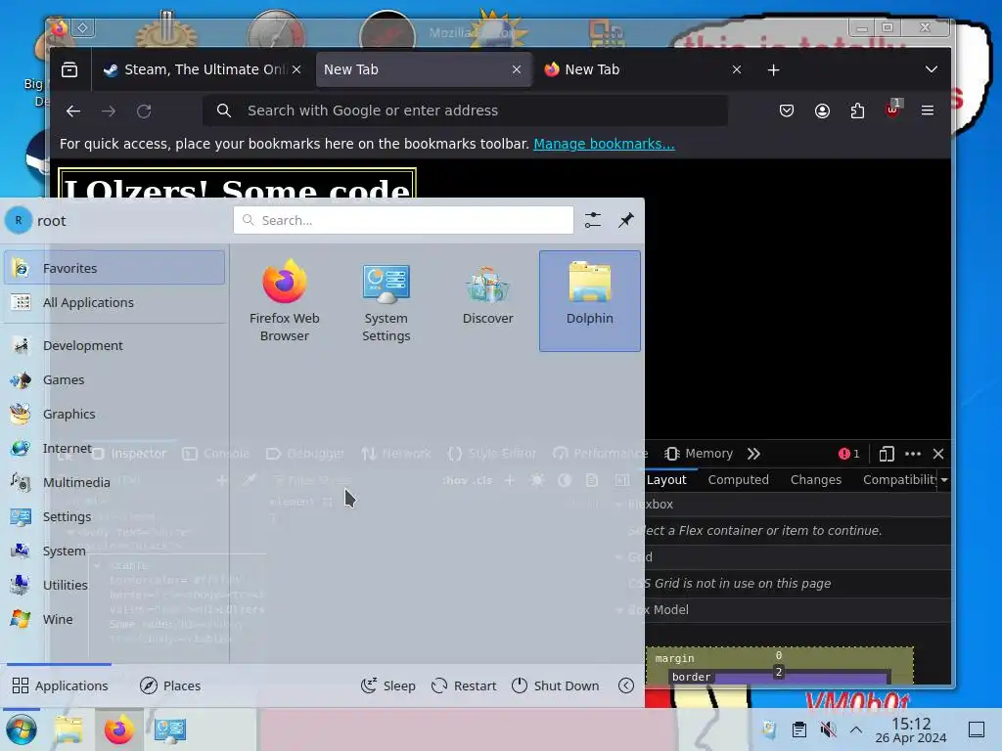Image resolution: width=1002 pixels, height=751 pixels.
Task: Open the System category
Action: tap(114, 551)
